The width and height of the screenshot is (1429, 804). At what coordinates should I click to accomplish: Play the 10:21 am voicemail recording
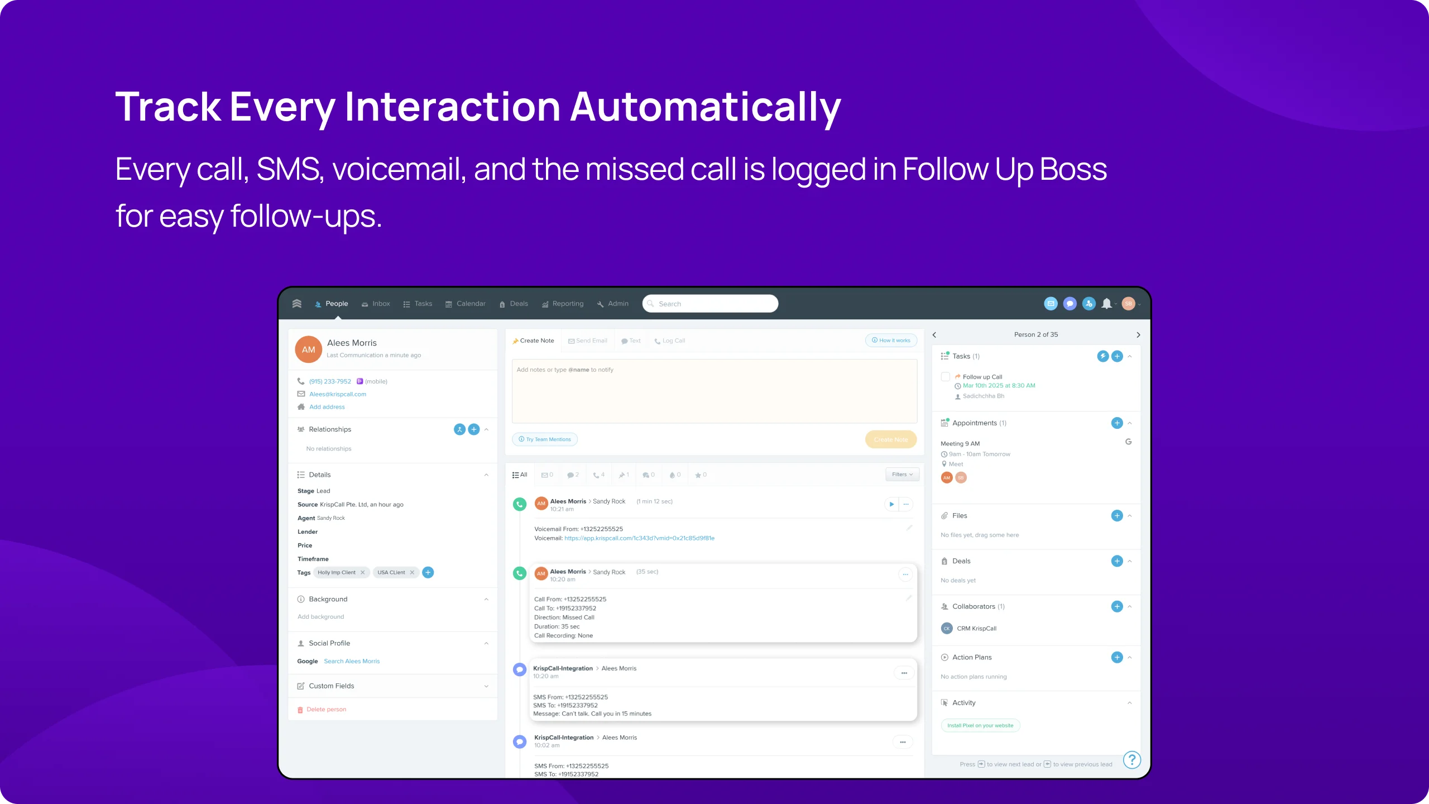coord(891,504)
